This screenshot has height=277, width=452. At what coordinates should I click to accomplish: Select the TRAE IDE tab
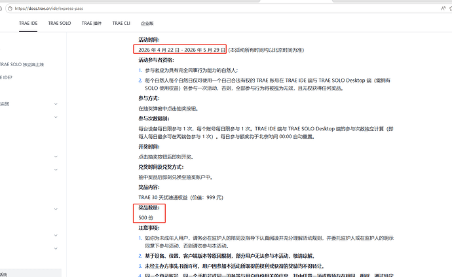tap(28, 23)
